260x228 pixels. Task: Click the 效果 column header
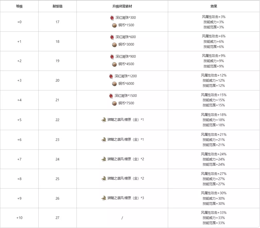pos(214,6)
